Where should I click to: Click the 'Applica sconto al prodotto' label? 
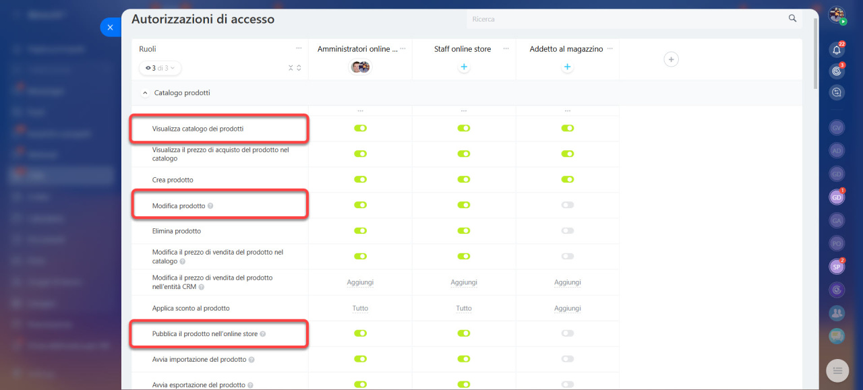click(x=191, y=308)
